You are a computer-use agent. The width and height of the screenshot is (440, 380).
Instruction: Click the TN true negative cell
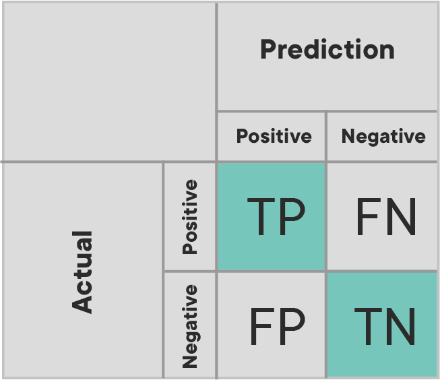point(382,325)
